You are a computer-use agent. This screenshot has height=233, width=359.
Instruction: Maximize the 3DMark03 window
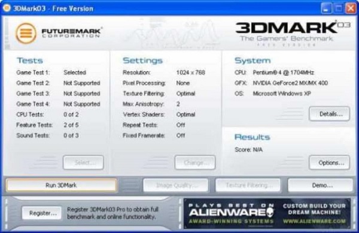coord(339,8)
